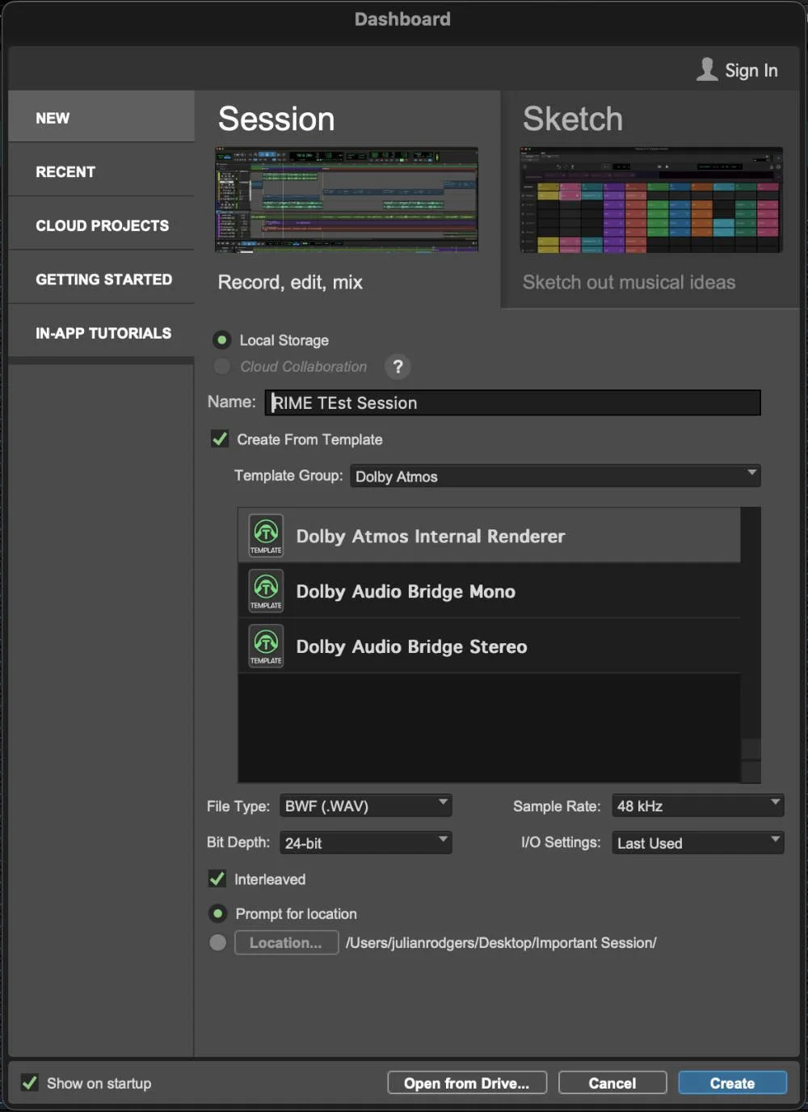Screen dimensions: 808x1112
Task: Click the Session heading
Action: pyautogui.click(x=276, y=119)
